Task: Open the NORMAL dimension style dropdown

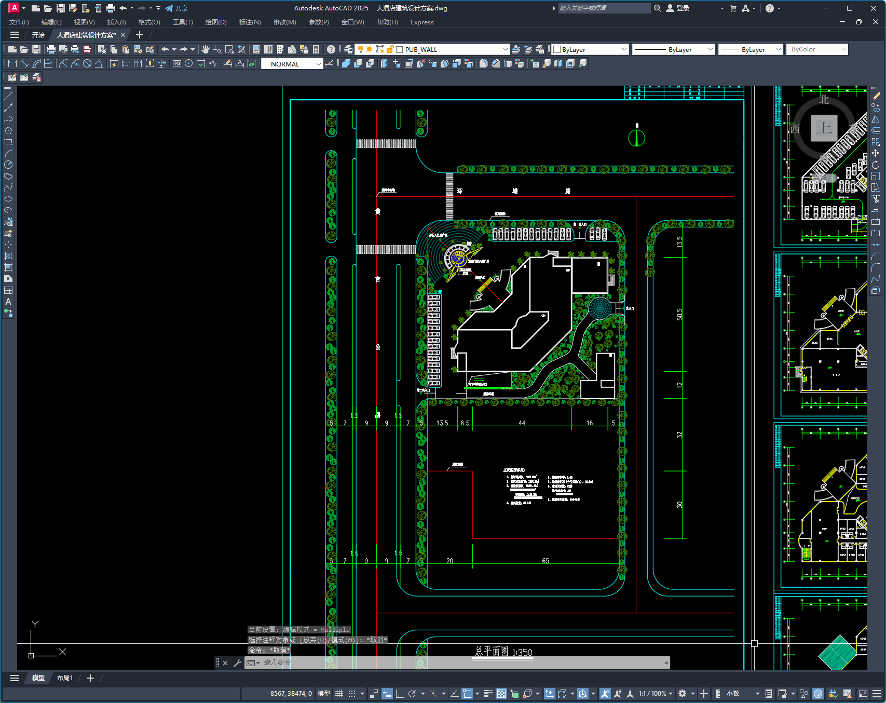Action: tap(292, 64)
